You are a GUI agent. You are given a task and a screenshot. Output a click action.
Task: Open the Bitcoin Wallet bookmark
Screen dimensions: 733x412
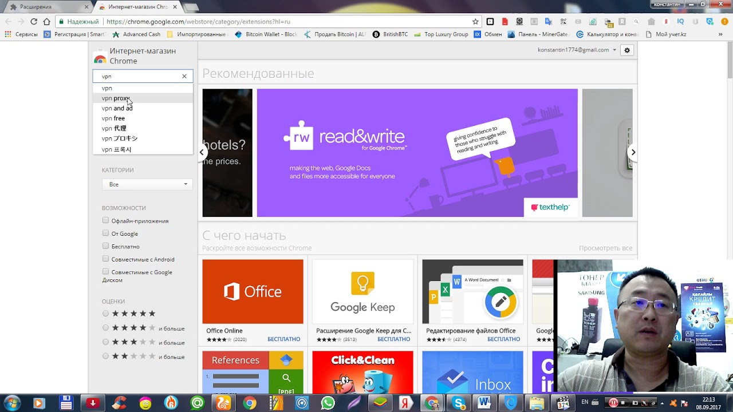tap(266, 34)
